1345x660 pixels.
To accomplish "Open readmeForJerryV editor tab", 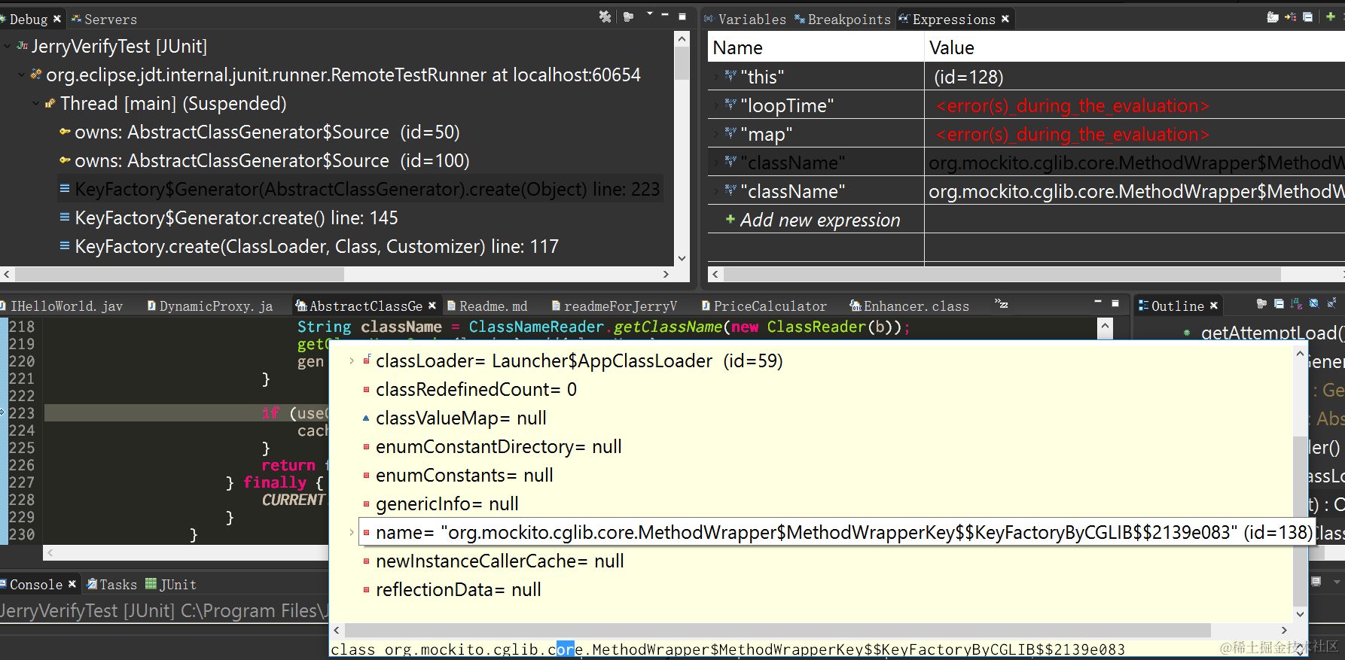I will (615, 306).
